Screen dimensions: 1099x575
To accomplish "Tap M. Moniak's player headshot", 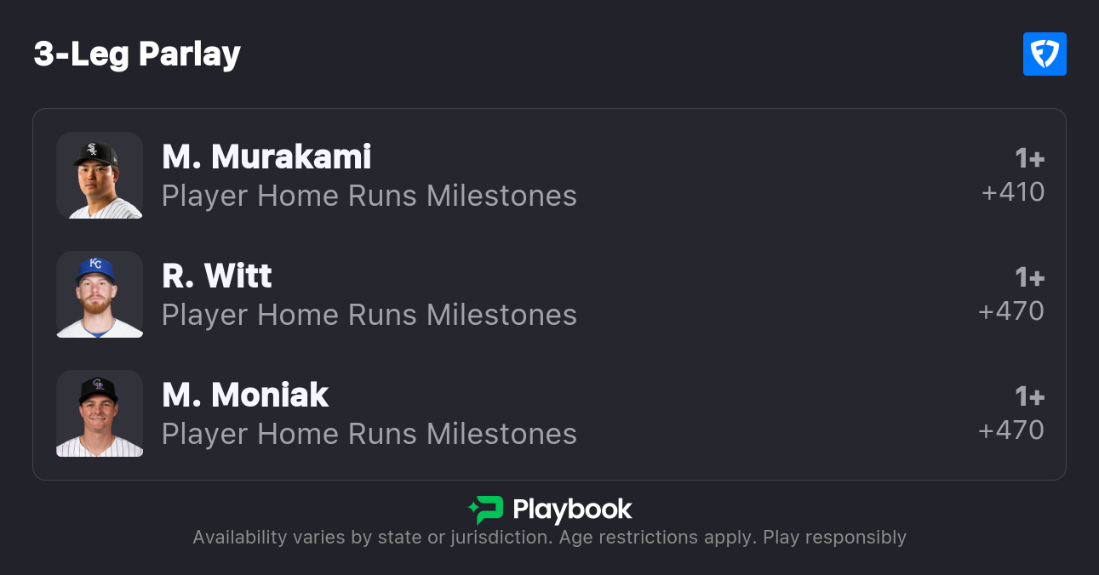I will pos(100,413).
